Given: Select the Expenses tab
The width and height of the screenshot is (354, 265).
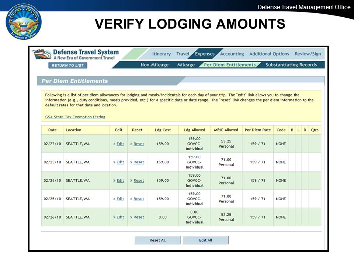Looking at the screenshot, I should point(205,54).
